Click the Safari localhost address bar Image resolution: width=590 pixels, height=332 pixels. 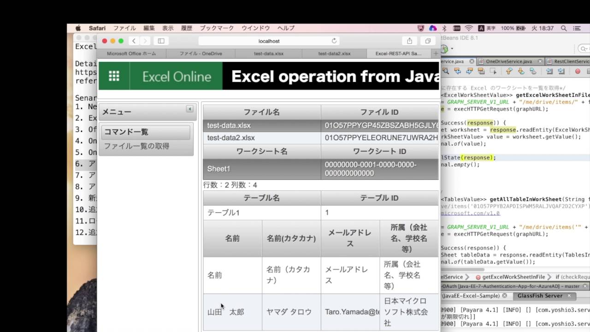(x=269, y=41)
